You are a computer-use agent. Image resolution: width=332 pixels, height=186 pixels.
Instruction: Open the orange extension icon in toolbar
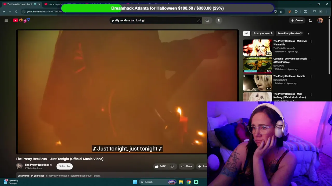tap(290, 11)
